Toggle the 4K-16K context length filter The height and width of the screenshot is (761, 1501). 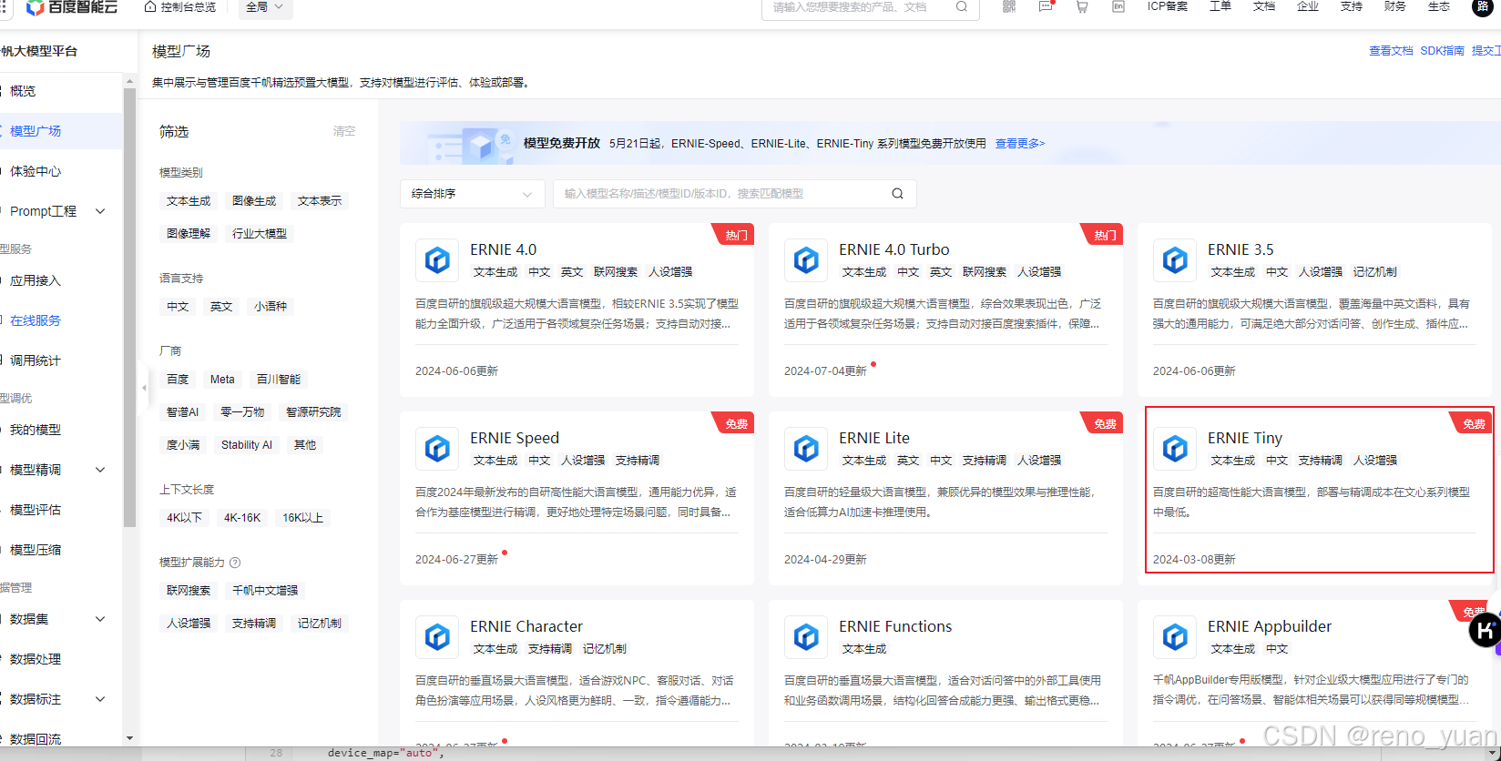pyautogui.click(x=242, y=518)
